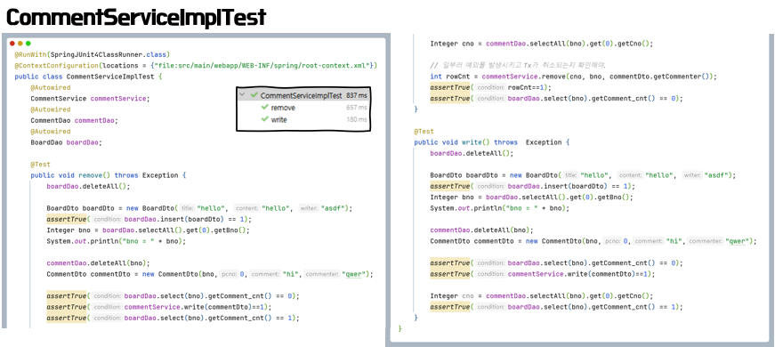
Task: Select the write test result row
Action: click(x=303, y=119)
